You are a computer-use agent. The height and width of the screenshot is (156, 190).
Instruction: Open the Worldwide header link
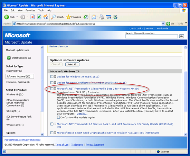tap(162, 28)
